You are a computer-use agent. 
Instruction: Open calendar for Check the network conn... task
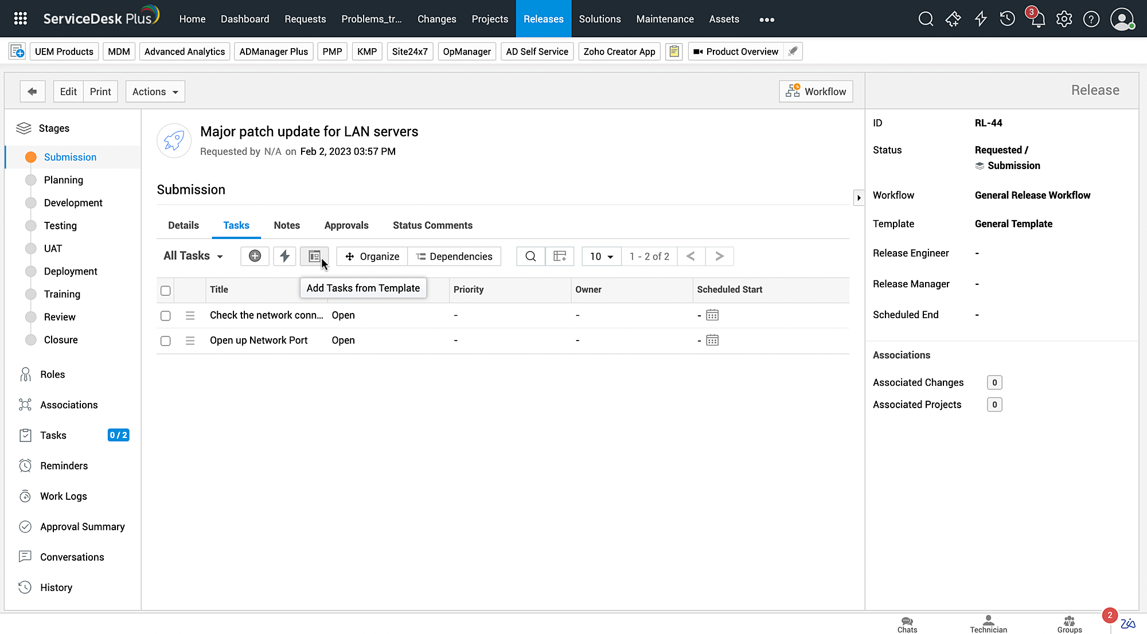pos(712,315)
